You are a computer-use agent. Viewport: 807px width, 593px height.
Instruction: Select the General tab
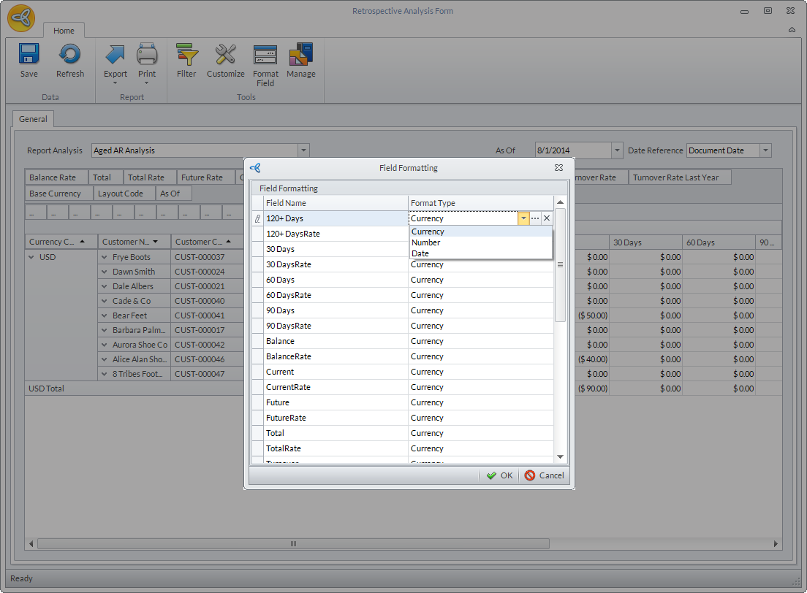pyautogui.click(x=33, y=119)
